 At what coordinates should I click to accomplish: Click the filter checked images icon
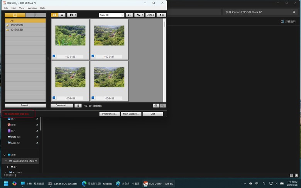coord(161,15)
